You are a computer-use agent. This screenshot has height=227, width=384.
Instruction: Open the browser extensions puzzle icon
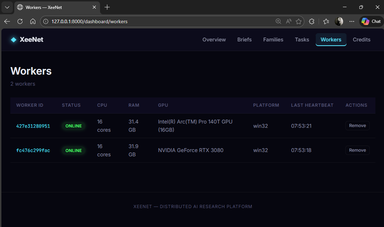coord(311,21)
